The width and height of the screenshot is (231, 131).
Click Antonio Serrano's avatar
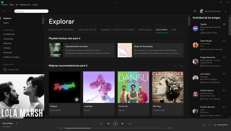click(195, 111)
